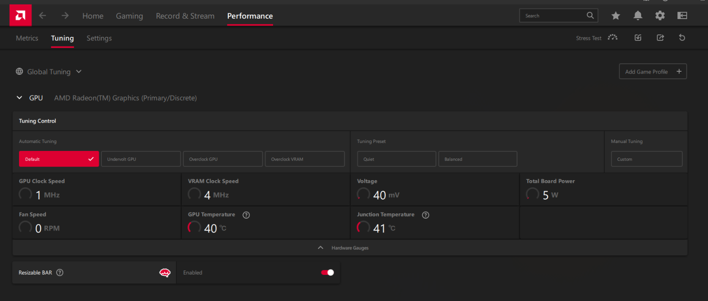Screen dimensions: 708x301
Task: Open the Global Tuning dropdown
Action: (x=49, y=72)
